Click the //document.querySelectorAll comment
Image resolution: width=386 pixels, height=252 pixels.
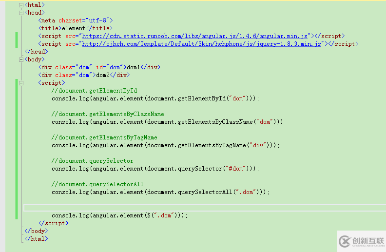[97, 184]
